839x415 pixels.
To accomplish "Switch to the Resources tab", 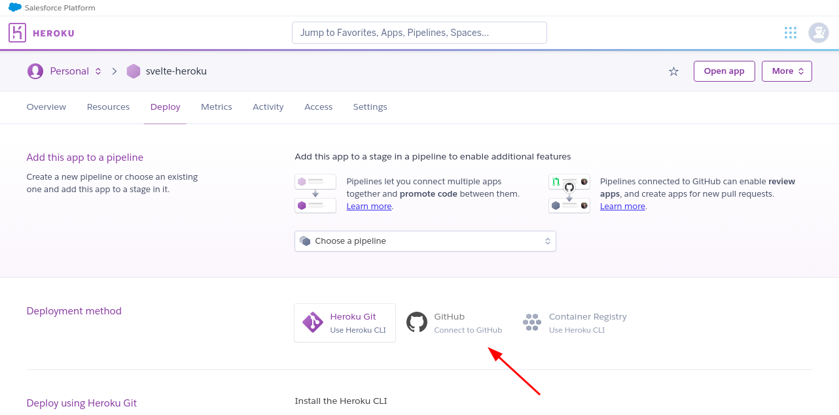I will tap(108, 107).
